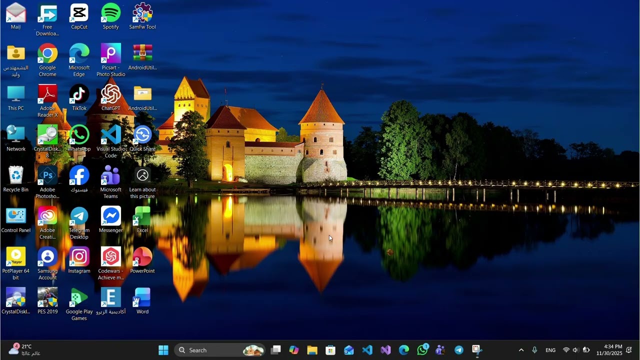The image size is (640, 360).
Task: Expand the hidden system tray icons
Action: click(x=521, y=350)
